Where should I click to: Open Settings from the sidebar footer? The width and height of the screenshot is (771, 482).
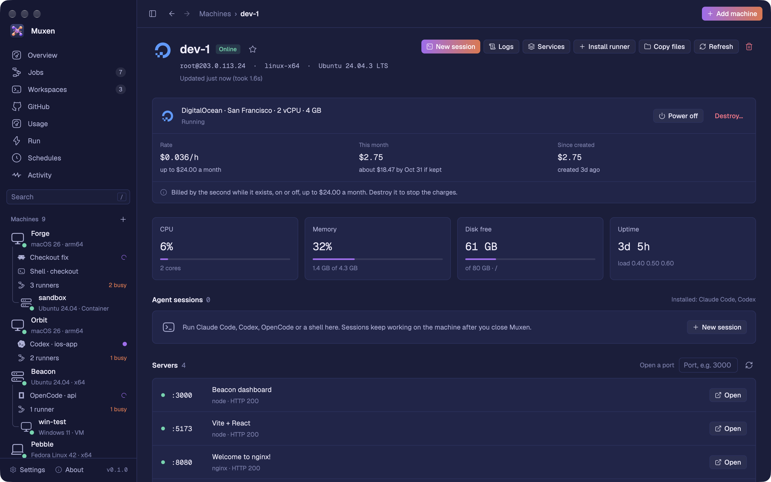27,470
